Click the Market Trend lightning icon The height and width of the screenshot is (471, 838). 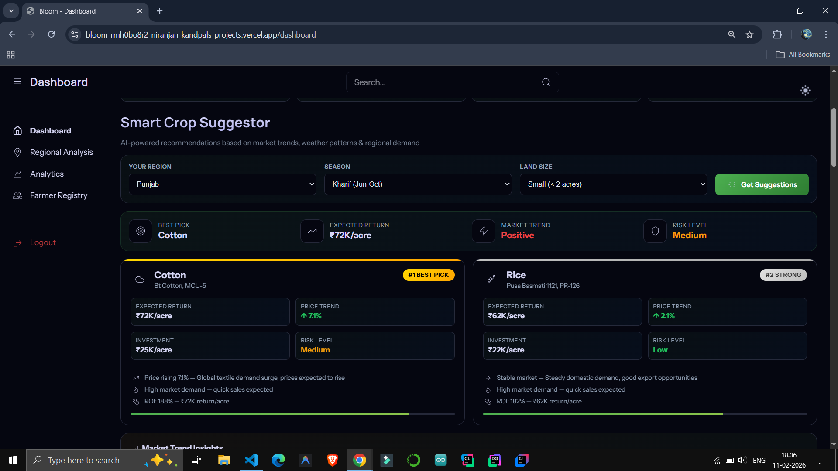point(484,231)
